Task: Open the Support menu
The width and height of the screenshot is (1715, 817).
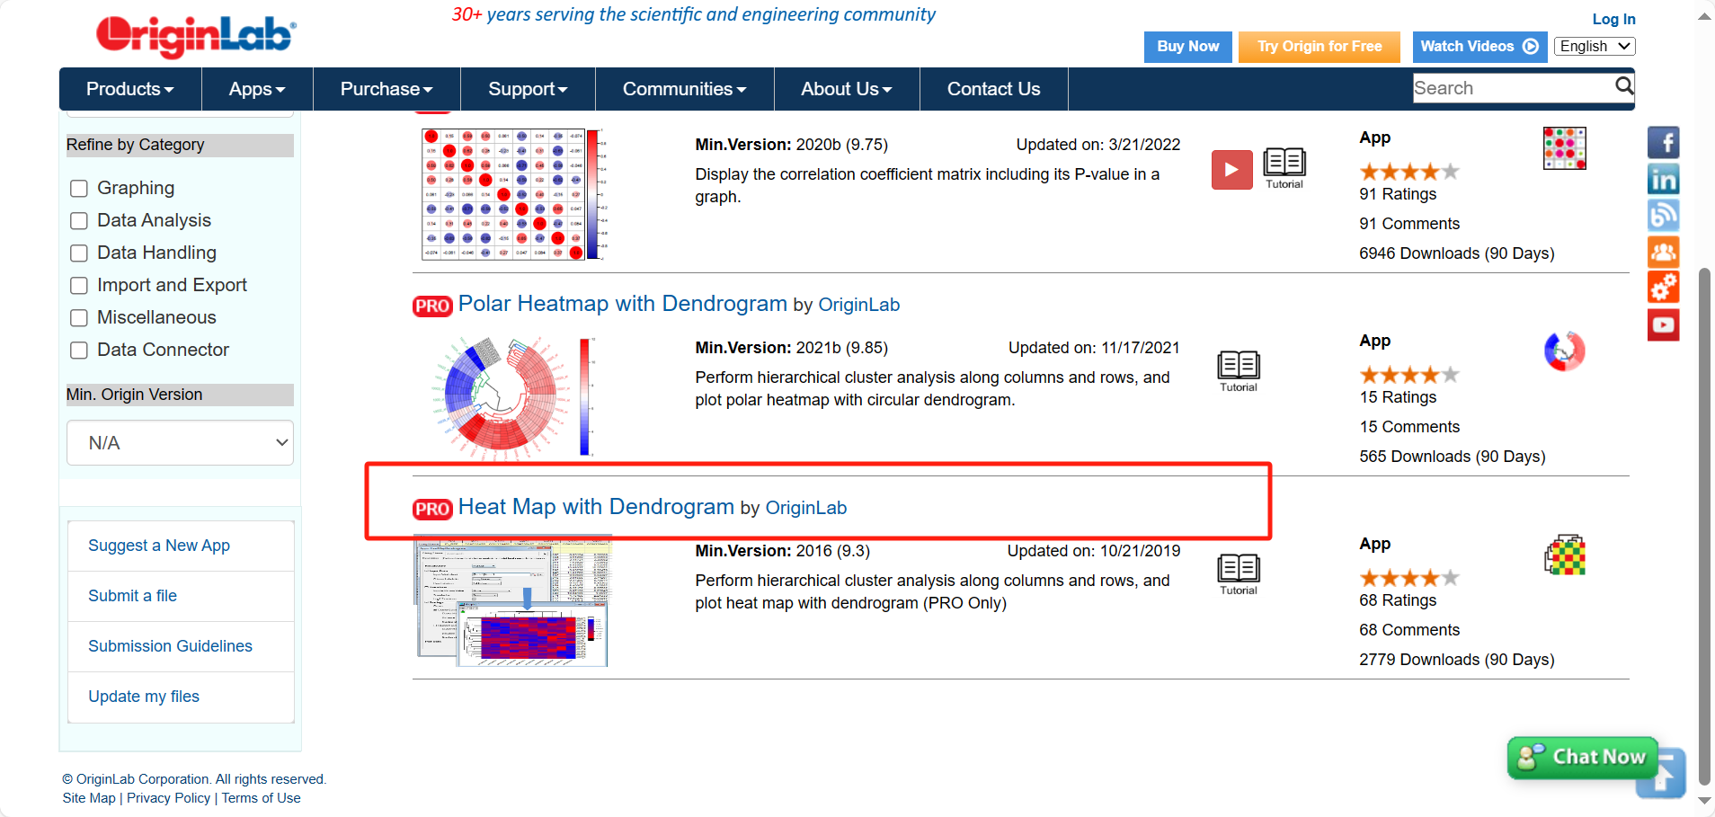Action: tap(528, 89)
